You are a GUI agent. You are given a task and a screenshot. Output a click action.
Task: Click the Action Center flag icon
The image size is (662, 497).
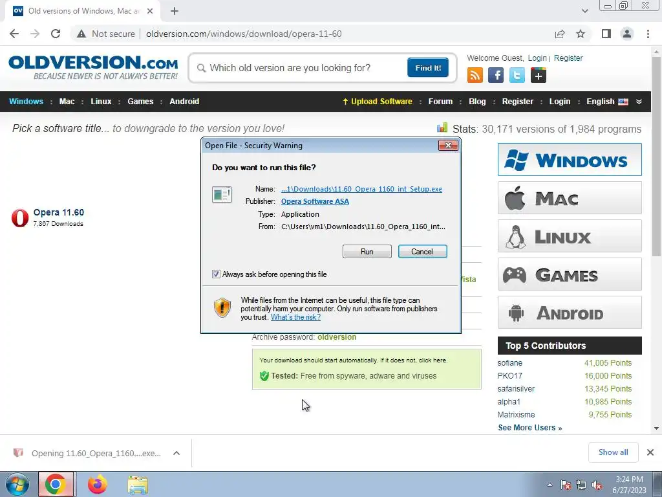566,485
